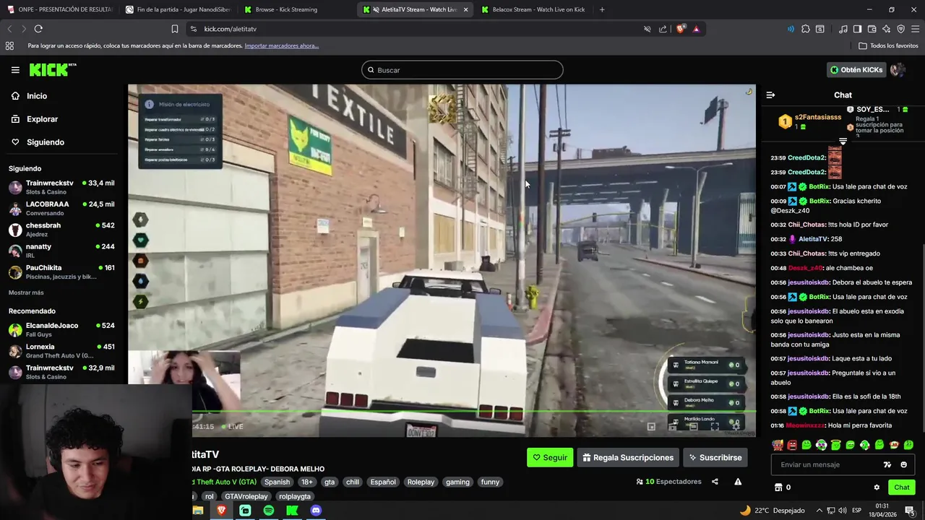Share this page from address bar
925x520 pixels.
click(663, 29)
